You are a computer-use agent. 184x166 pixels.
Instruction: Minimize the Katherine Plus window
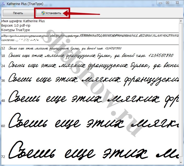(x=160, y=3)
